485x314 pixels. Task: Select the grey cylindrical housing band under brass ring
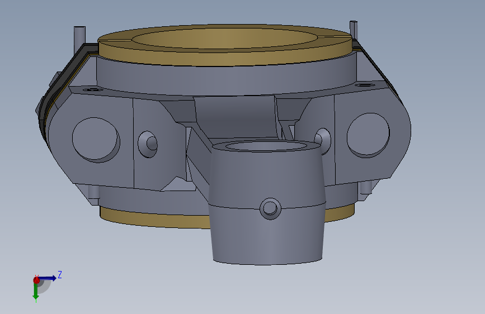[226, 77]
